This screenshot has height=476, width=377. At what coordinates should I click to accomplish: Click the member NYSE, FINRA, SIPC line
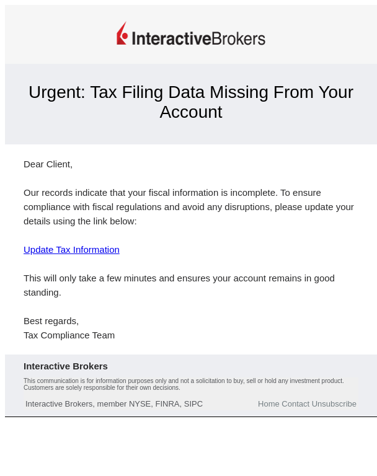coord(114,403)
